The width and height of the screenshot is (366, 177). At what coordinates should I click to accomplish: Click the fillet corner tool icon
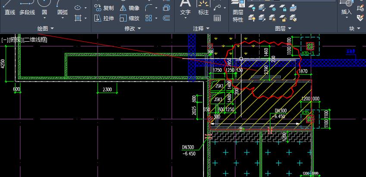tap(149, 8)
